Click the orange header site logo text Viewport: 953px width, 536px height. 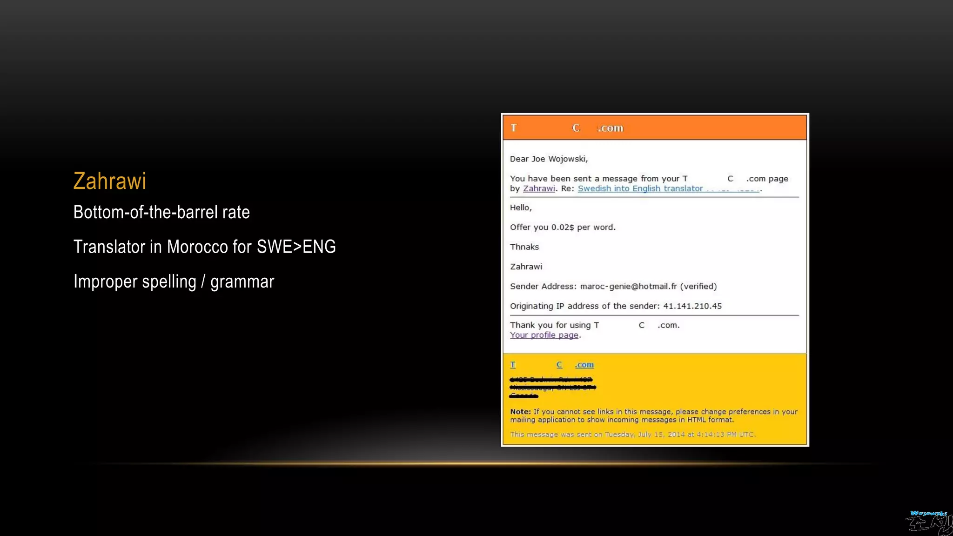[567, 128]
